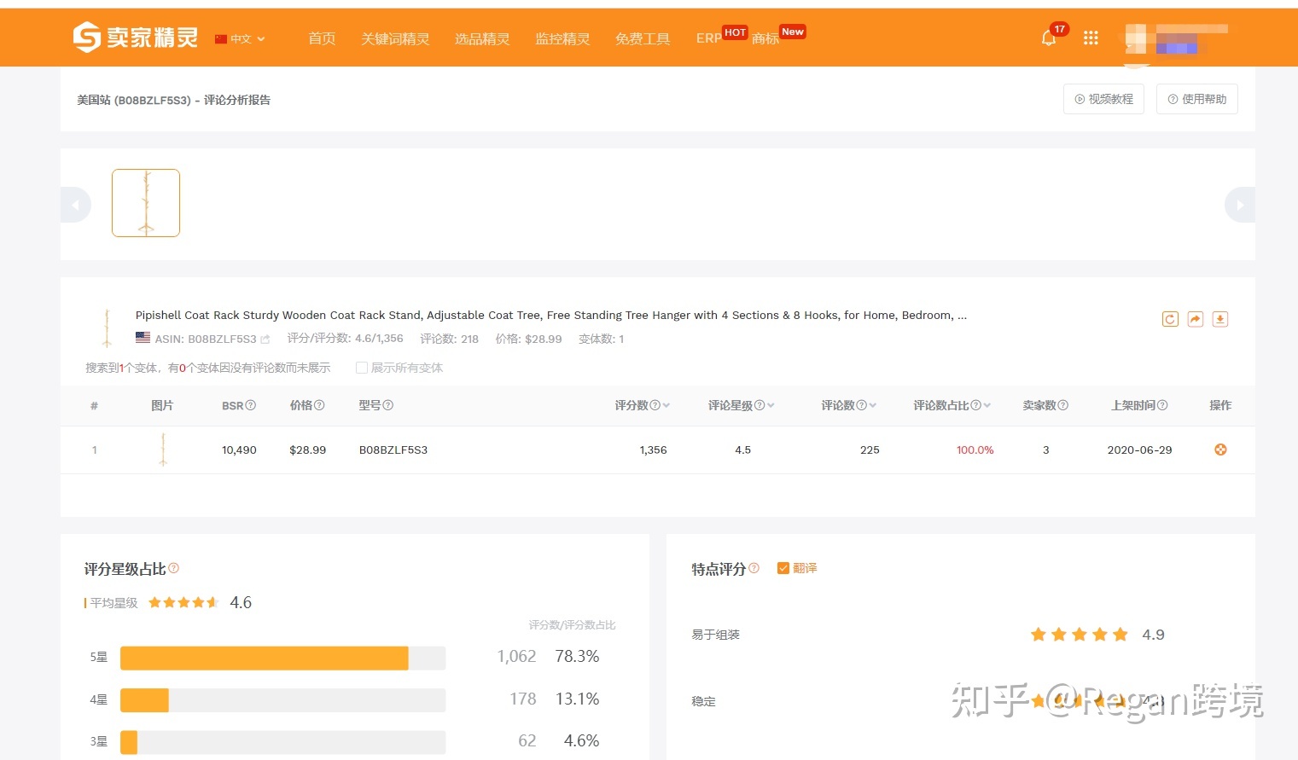The image size is (1298, 760).
Task: Select the coat rack product thumbnail
Action: pyautogui.click(x=146, y=203)
